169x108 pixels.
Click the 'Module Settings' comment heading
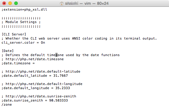coord(21,22)
